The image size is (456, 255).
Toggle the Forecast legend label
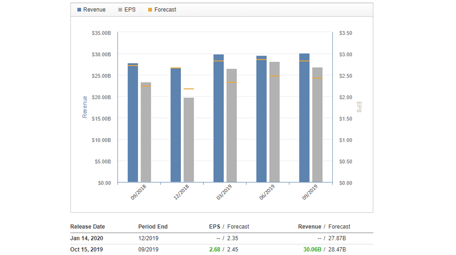pos(165,10)
